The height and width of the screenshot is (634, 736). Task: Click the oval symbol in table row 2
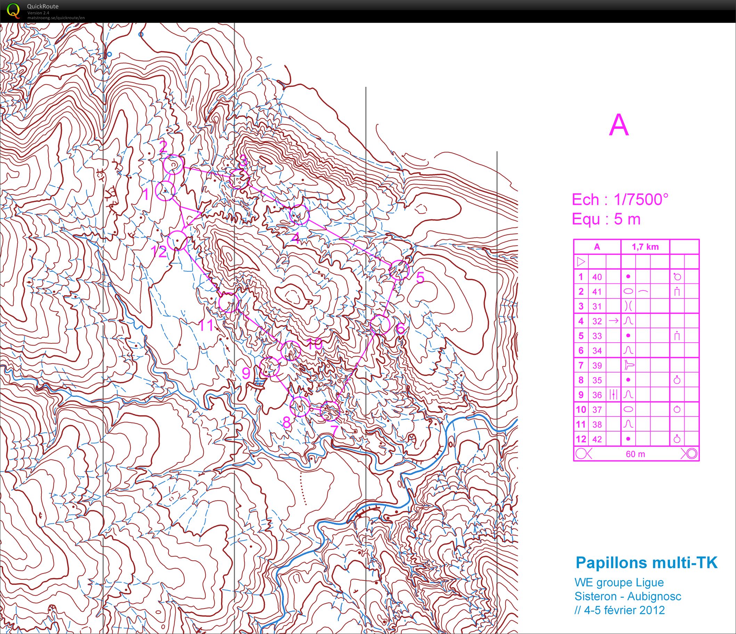628,291
